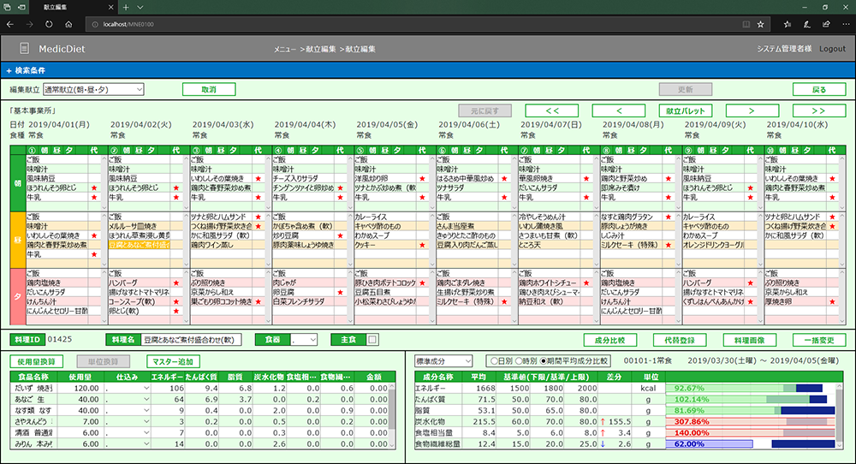Click the 取消 button
This screenshot has width=856, height=464.
point(209,90)
